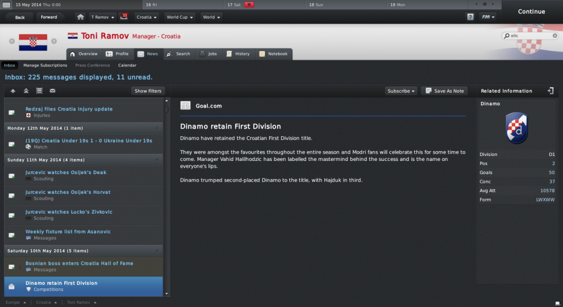The height and width of the screenshot is (307, 563).
Task: Open inbox icon with 11 unread badge
Action: tap(124, 16)
